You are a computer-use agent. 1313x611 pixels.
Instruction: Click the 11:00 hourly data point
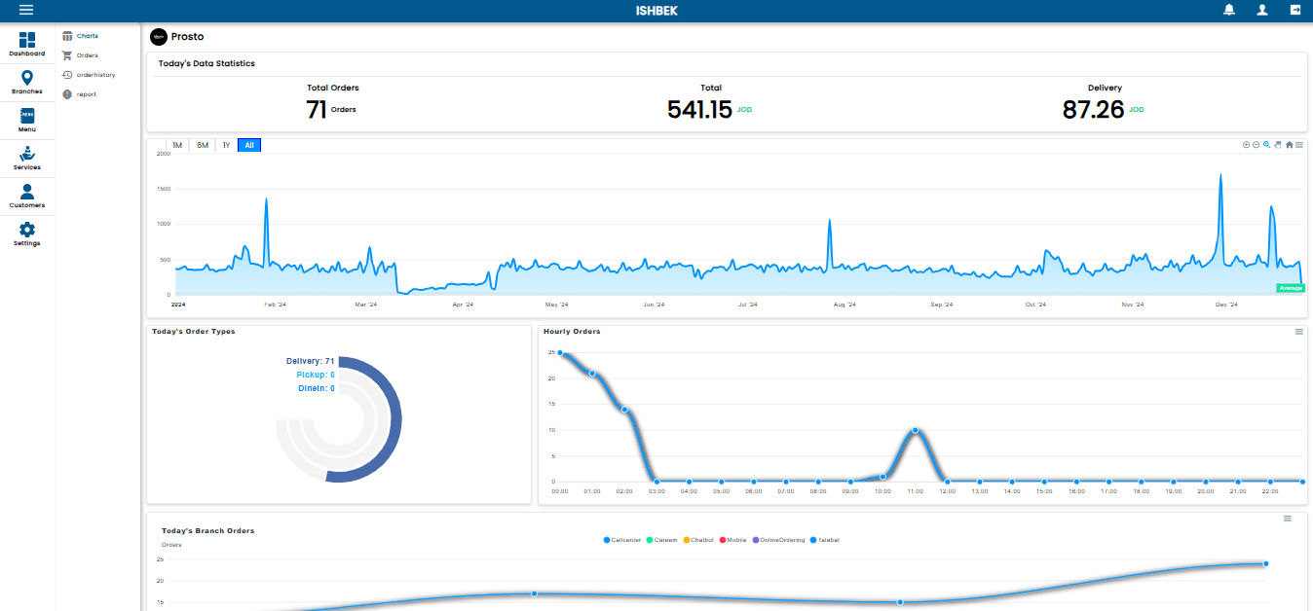point(916,430)
